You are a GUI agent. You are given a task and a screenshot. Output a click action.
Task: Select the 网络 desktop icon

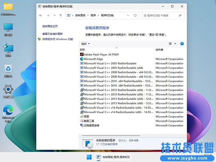(8, 50)
